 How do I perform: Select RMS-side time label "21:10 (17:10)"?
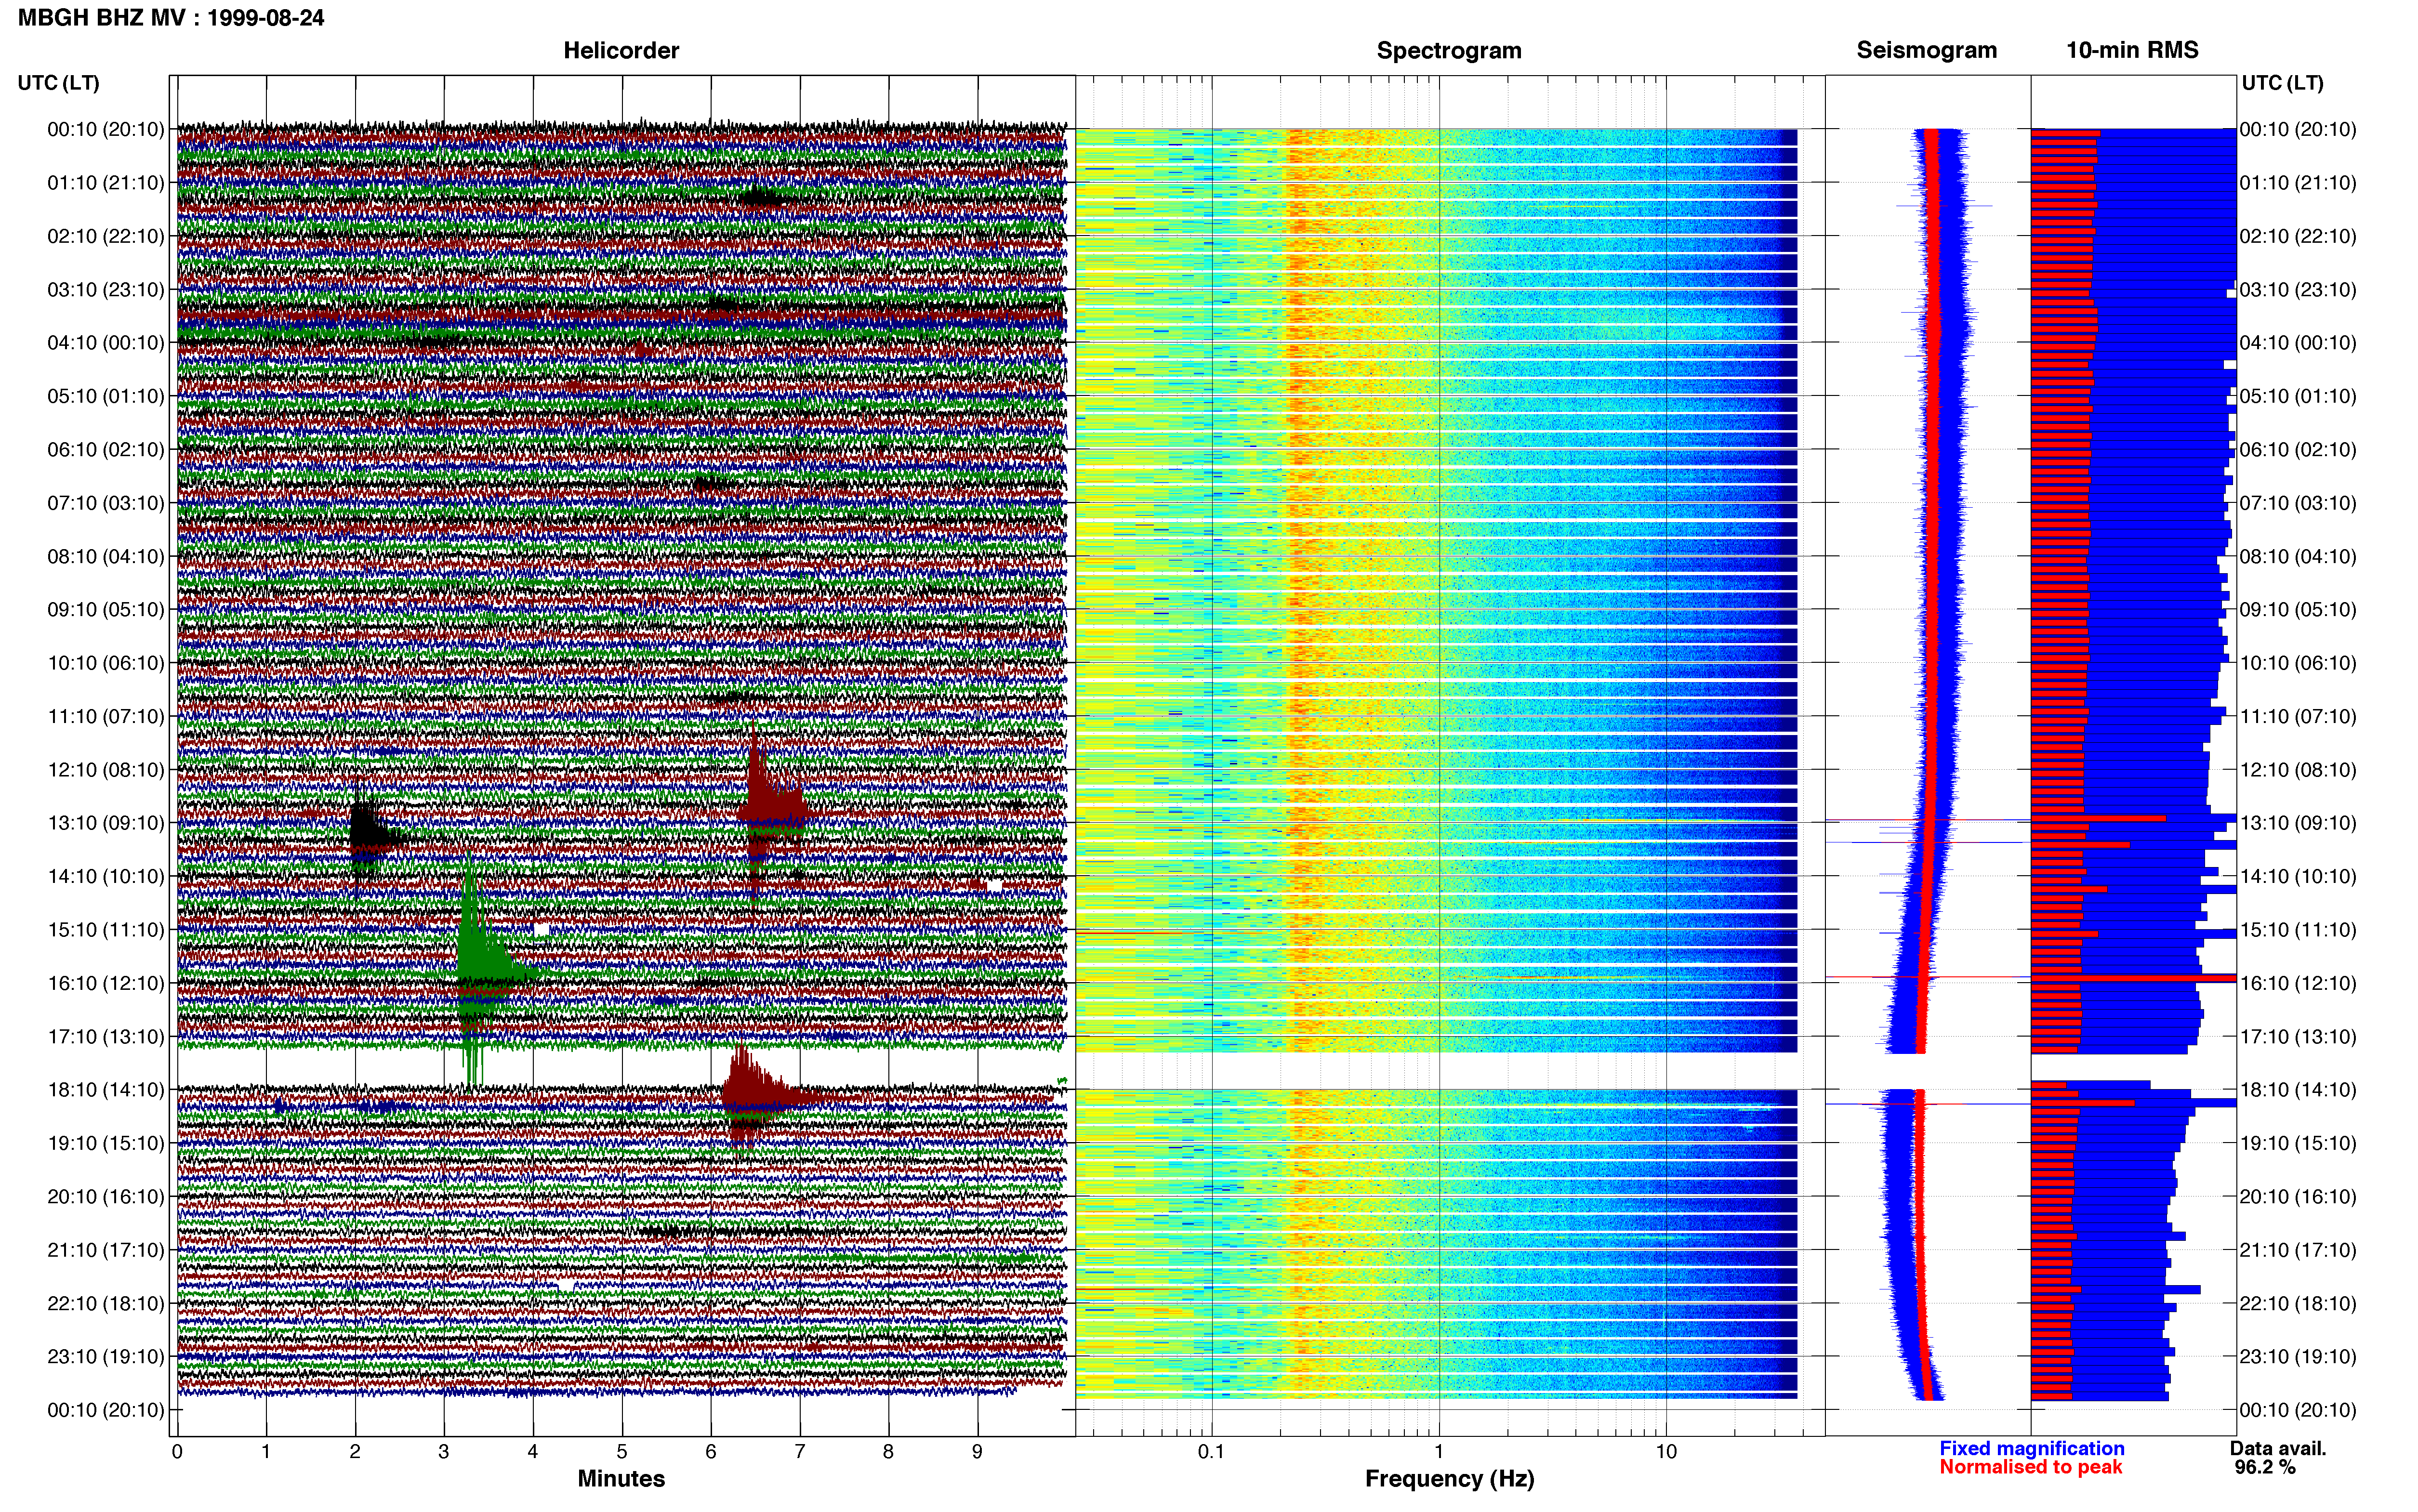coord(2298,1249)
